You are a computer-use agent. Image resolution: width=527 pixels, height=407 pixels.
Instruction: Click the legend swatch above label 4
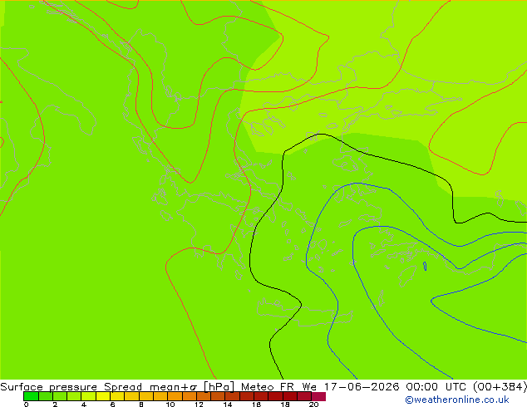pyautogui.click(x=88, y=396)
